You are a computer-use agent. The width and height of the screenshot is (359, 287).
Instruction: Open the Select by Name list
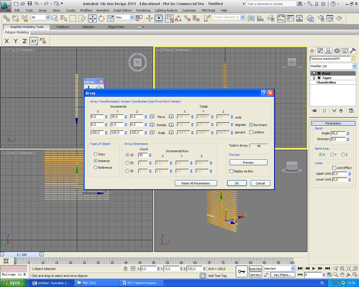[x=64, y=18]
